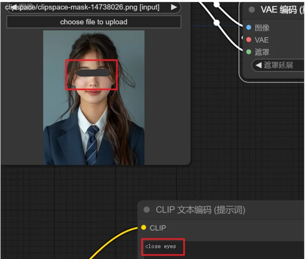305x259 pixels.
Task: Select previous image with left arrow
Action: click(14, 8)
